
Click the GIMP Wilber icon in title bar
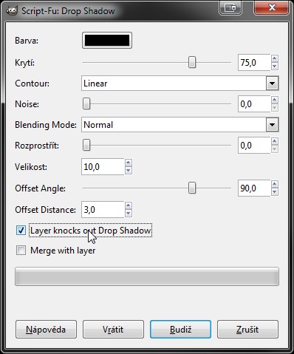[11, 10]
